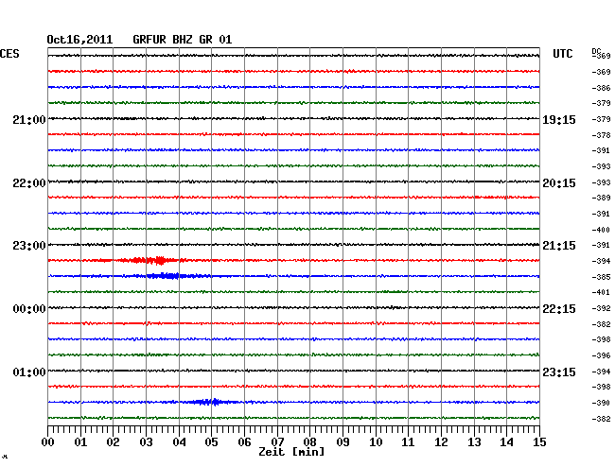Screen dimensions: 615x467
Task: Select the DC offset value '-386'
Action: [x=601, y=88]
